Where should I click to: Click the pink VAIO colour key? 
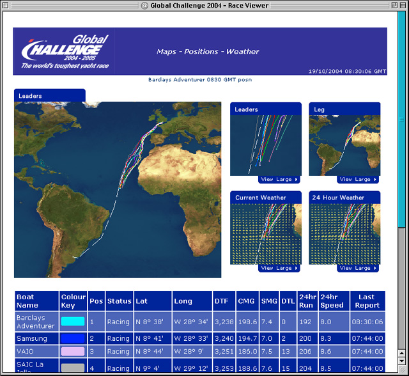[73, 351]
